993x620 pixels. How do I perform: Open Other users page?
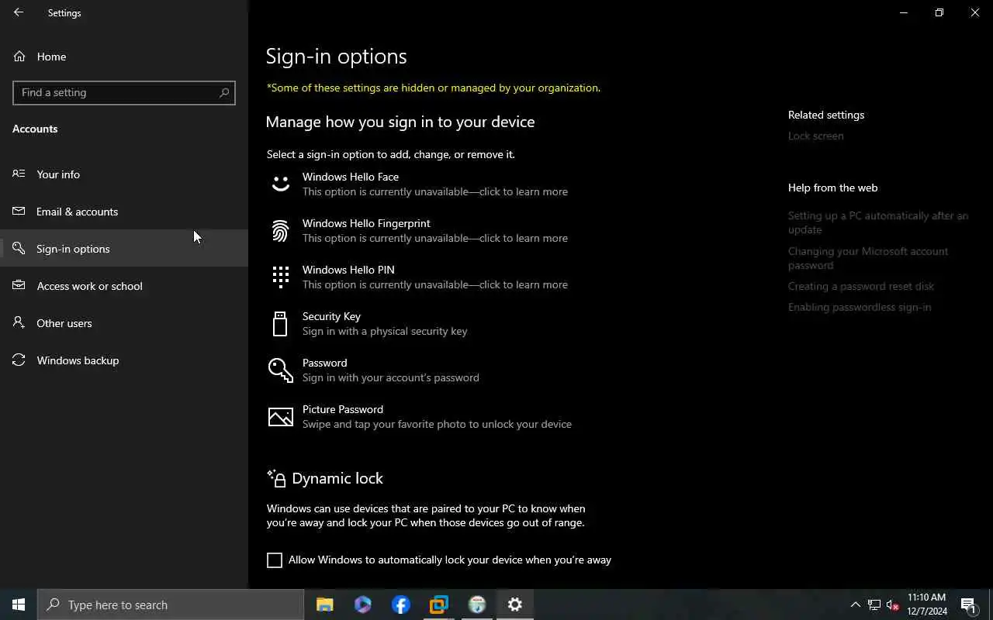pyautogui.click(x=124, y=323)
